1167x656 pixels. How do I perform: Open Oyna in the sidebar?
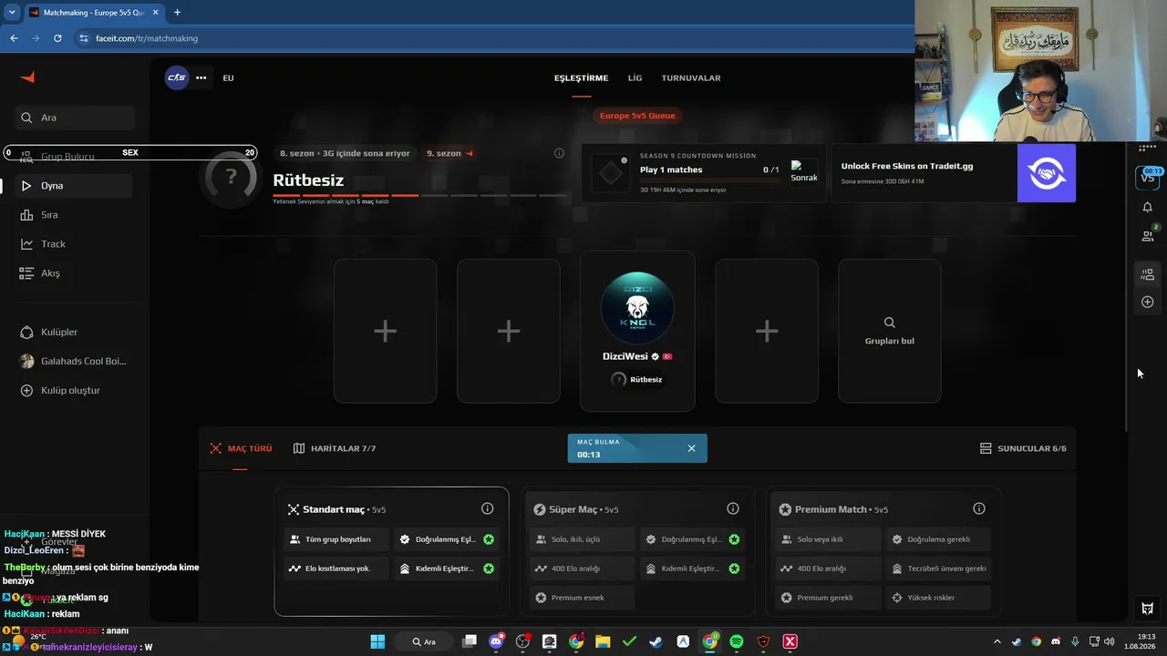coord(75,186)
